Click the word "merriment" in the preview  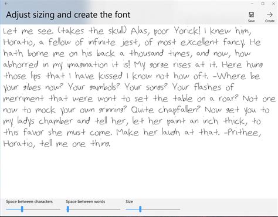click(x=23, y=99)
